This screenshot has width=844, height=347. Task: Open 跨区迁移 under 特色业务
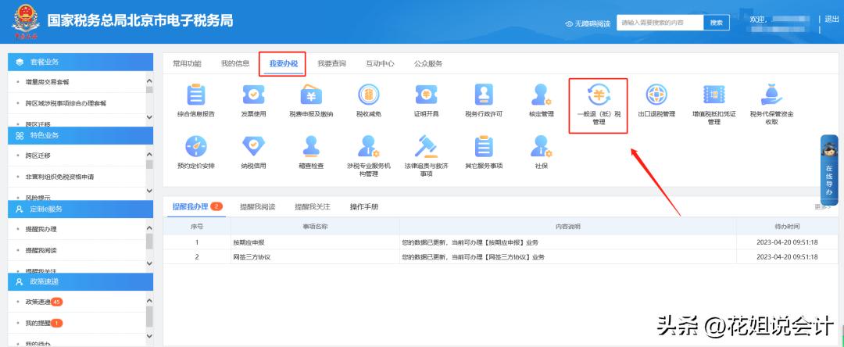[x=38, y=156]
